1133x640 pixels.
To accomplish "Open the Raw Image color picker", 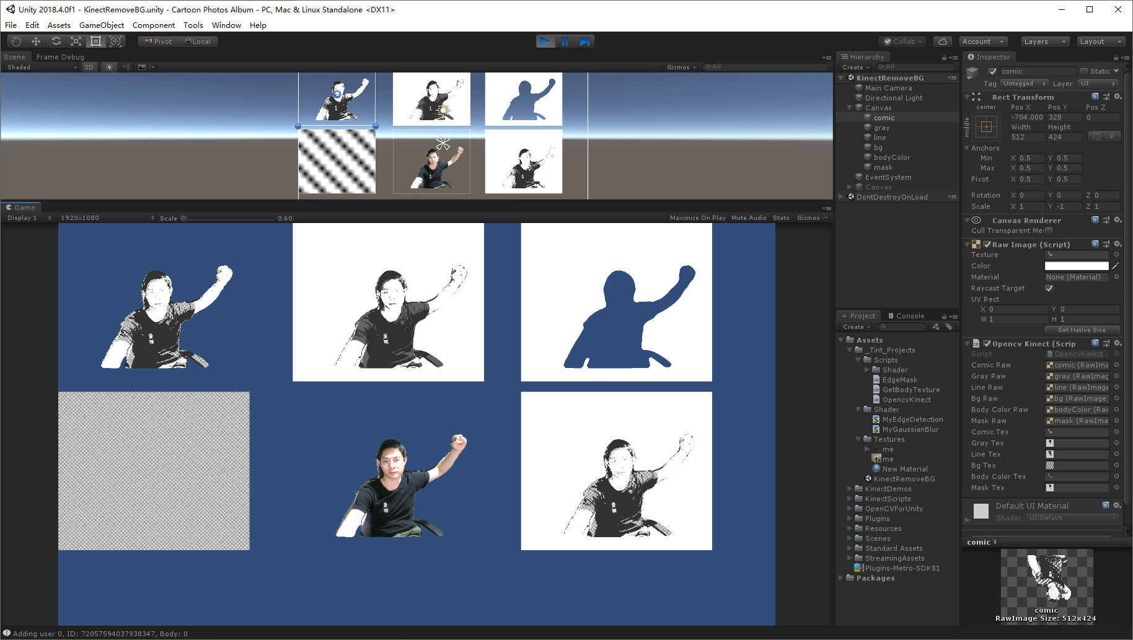I will coord(1076,265).
